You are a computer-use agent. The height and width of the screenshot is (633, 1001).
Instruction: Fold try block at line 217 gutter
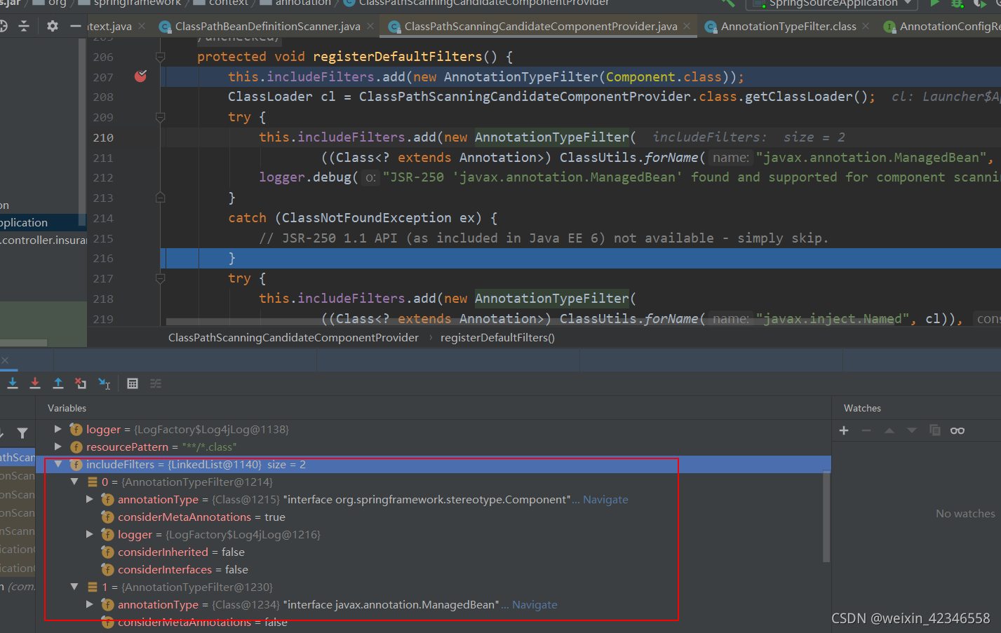(160, 278)
